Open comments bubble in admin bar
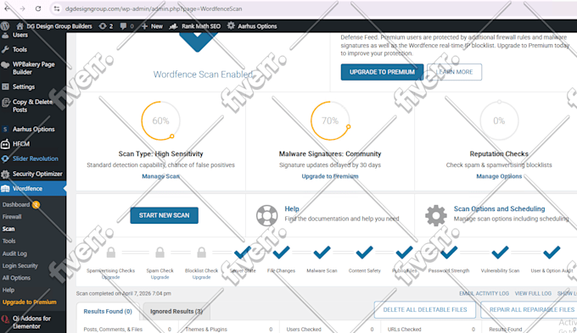The height and width of the screenshot is (333, 577). [127, 26]
